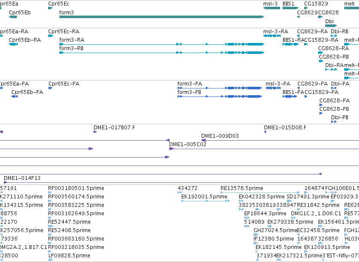Click the Dbi-PA protein label
Viewport: 359px width, 262px height.
click(x=340, y=84)
